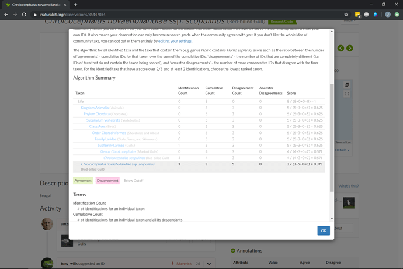The height and width of the screenshot is (269, 403).
Task: Click the yellow extension icon in toolbar
Action: pos(357,15)
